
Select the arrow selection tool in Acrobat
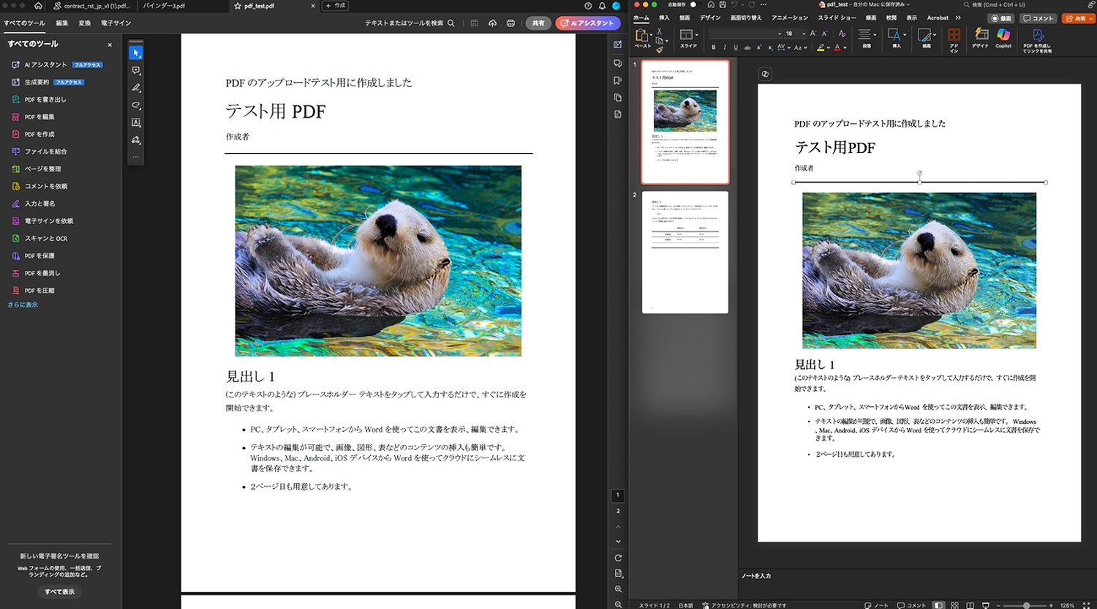[135, 53]
